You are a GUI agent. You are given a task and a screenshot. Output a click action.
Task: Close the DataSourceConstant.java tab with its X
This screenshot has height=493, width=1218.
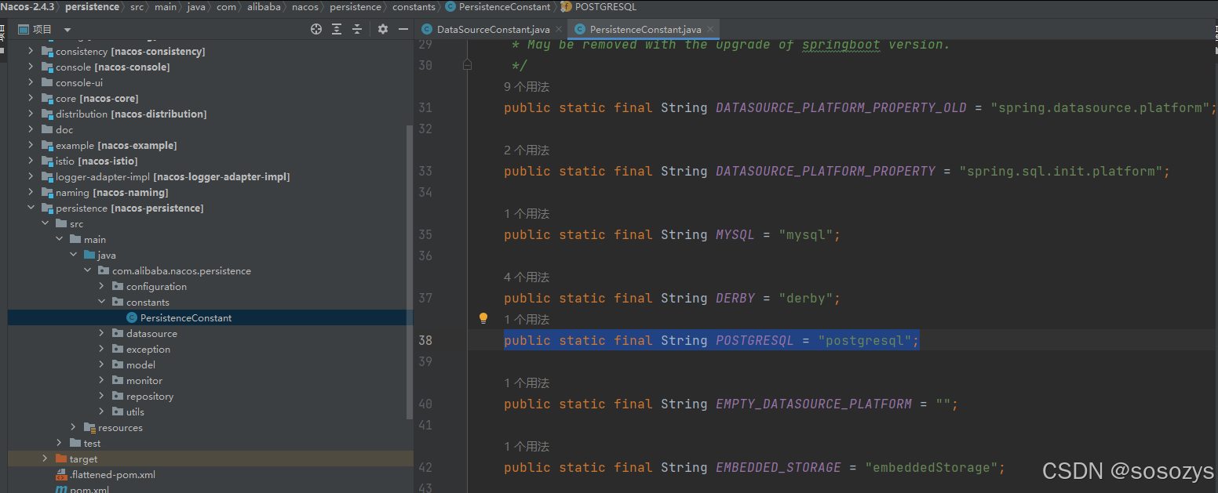tap(558, 30)
